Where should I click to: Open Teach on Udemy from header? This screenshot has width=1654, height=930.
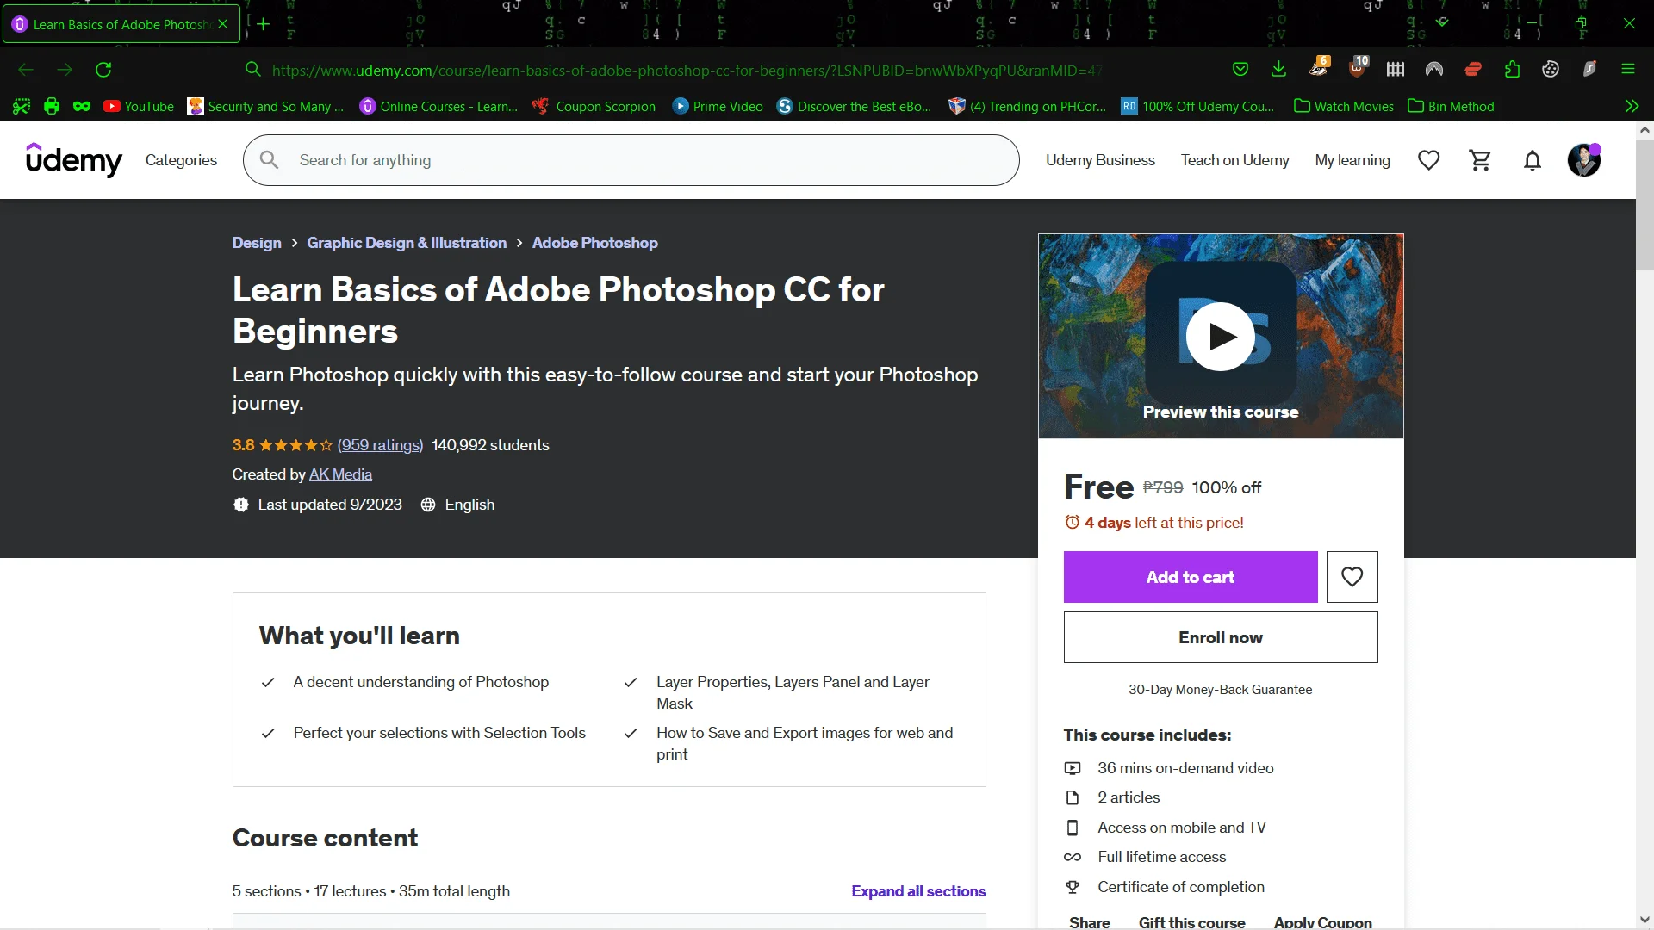[1234, 160]
